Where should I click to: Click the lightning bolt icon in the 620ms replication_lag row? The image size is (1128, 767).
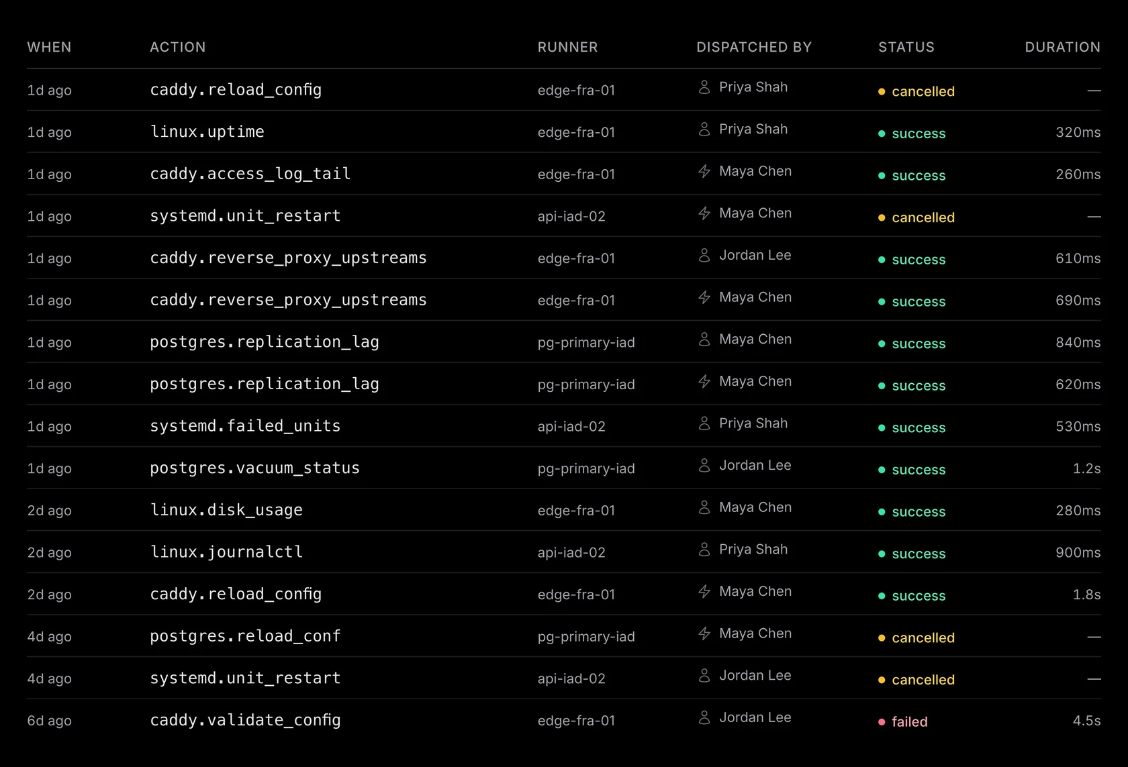coord(704,381)
